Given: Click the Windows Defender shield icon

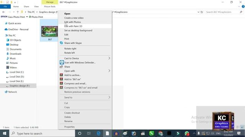Looking at the screenshot, I should [x=62, y=62].
